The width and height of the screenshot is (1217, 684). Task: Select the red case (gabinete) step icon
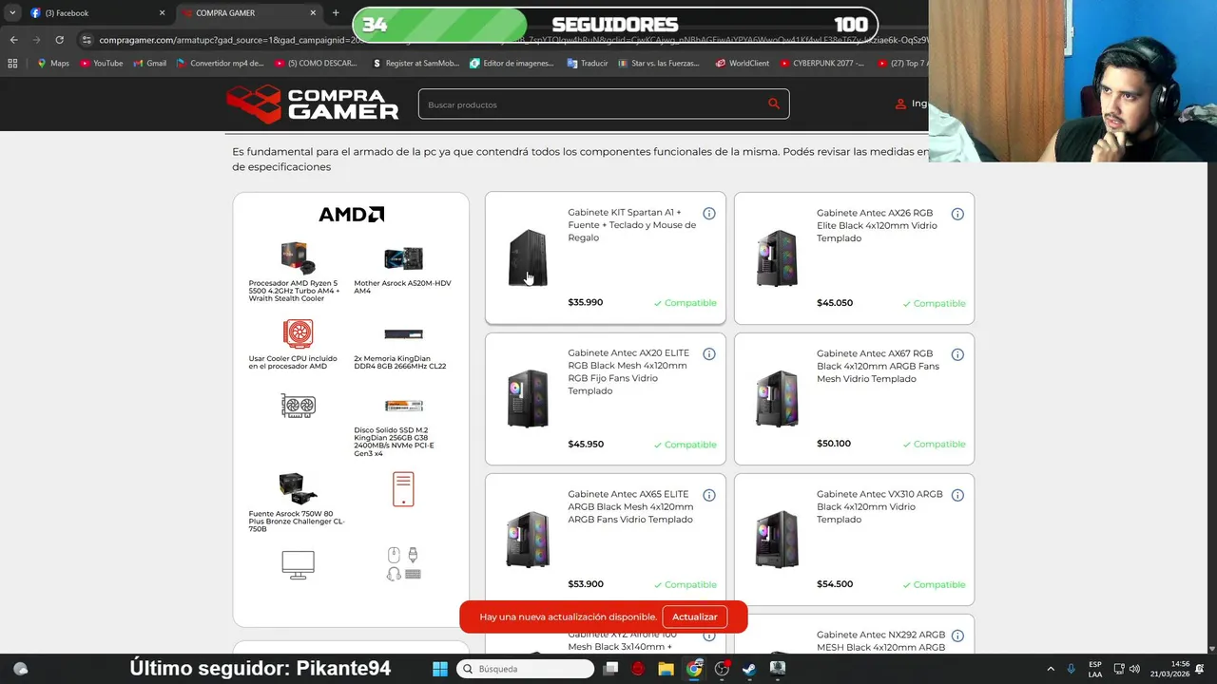coord(403,489)
